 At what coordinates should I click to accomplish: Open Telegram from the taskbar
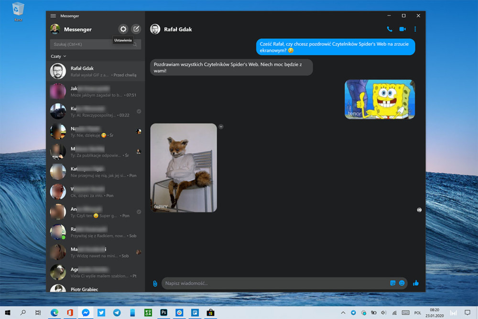tap(117, 313)
